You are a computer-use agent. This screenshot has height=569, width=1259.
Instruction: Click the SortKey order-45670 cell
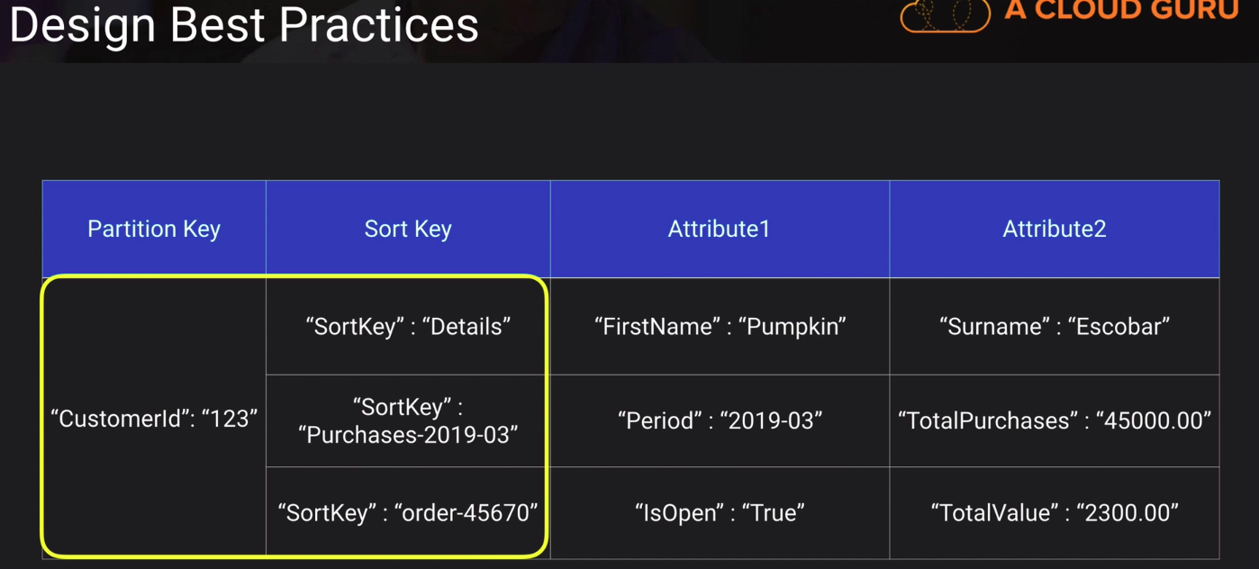[x=408, y=512]
